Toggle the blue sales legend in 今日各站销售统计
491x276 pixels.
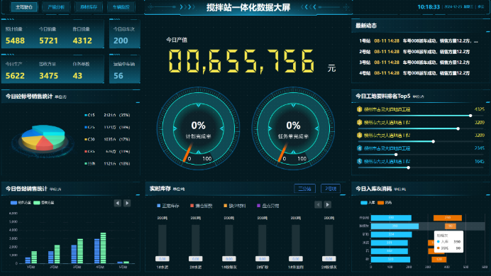pos(21,203)
